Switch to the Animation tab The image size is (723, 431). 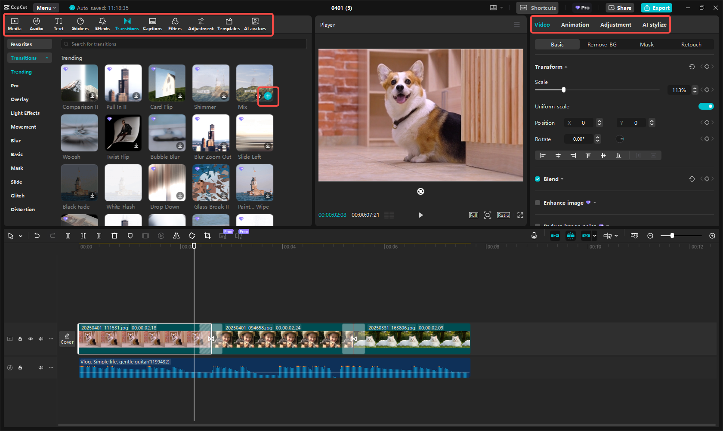tap(575, 25)
